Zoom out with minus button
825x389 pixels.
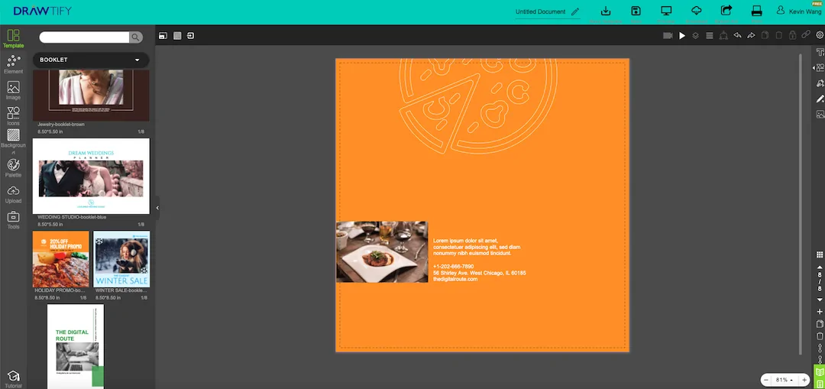coord(766,380)
